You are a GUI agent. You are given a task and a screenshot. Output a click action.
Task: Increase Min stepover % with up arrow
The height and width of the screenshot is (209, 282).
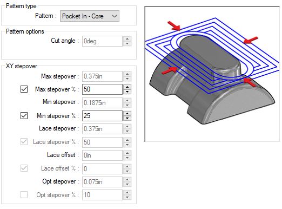(x=127, y=113)
